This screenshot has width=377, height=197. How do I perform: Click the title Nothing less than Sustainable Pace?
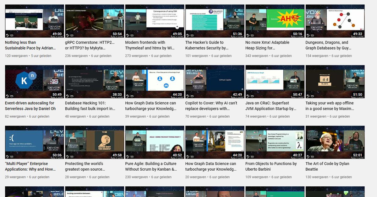pos(30,45)
